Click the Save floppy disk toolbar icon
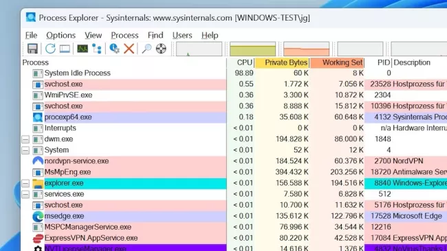 (32, 49)
